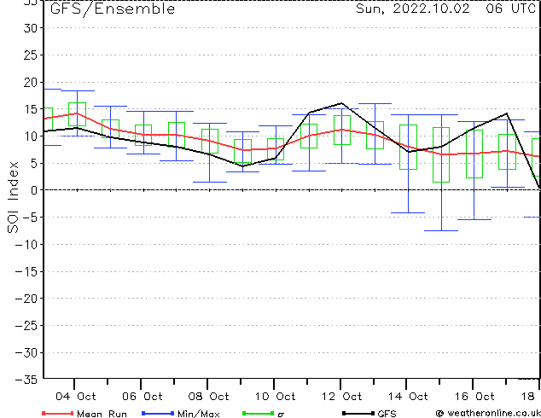Click the y-axis value '25'

coord(30,55)
